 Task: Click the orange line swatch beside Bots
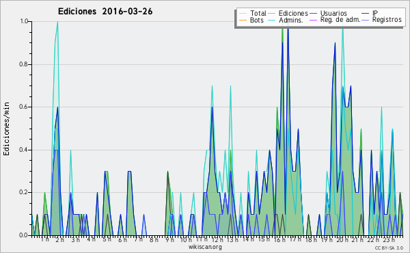243,20
